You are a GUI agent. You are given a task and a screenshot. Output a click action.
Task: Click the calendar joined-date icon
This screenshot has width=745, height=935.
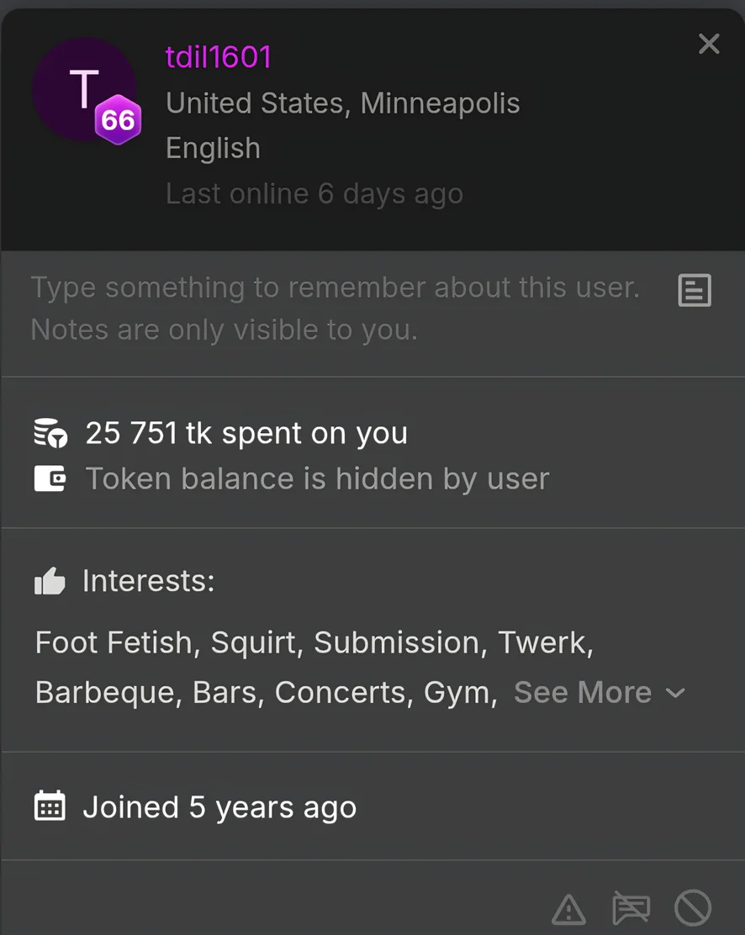click(50, 806)
